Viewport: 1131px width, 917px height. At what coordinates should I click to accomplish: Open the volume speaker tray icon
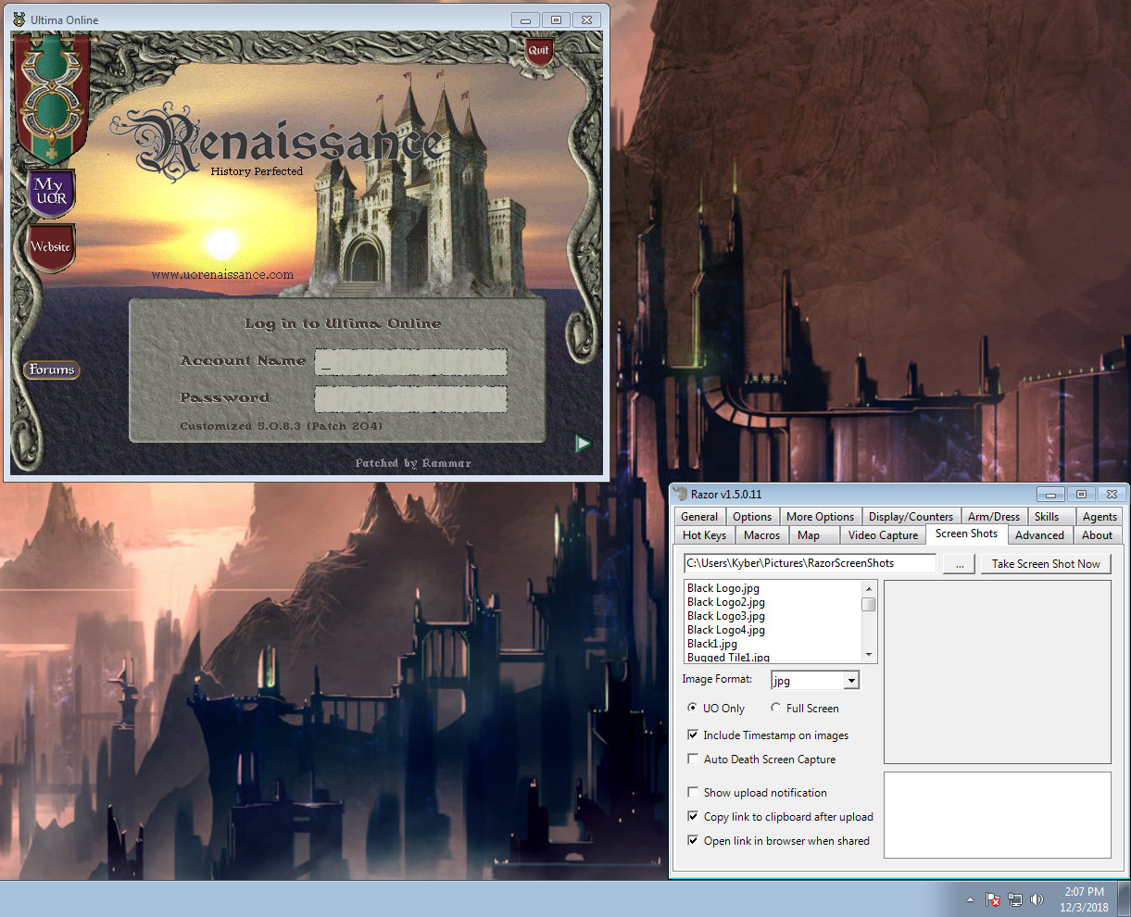[1037, 899]
